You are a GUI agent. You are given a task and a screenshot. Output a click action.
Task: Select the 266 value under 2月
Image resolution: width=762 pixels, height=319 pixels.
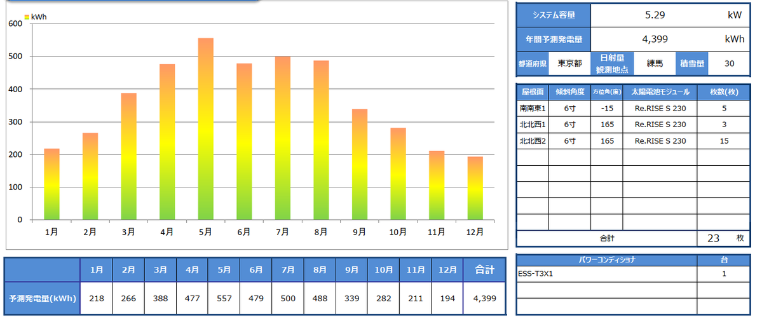click(x=128, y=298)
